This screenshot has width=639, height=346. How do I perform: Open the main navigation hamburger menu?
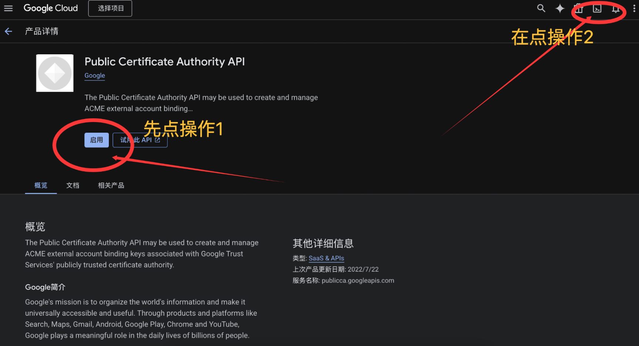pyautogui.click(x=8, y=8)
